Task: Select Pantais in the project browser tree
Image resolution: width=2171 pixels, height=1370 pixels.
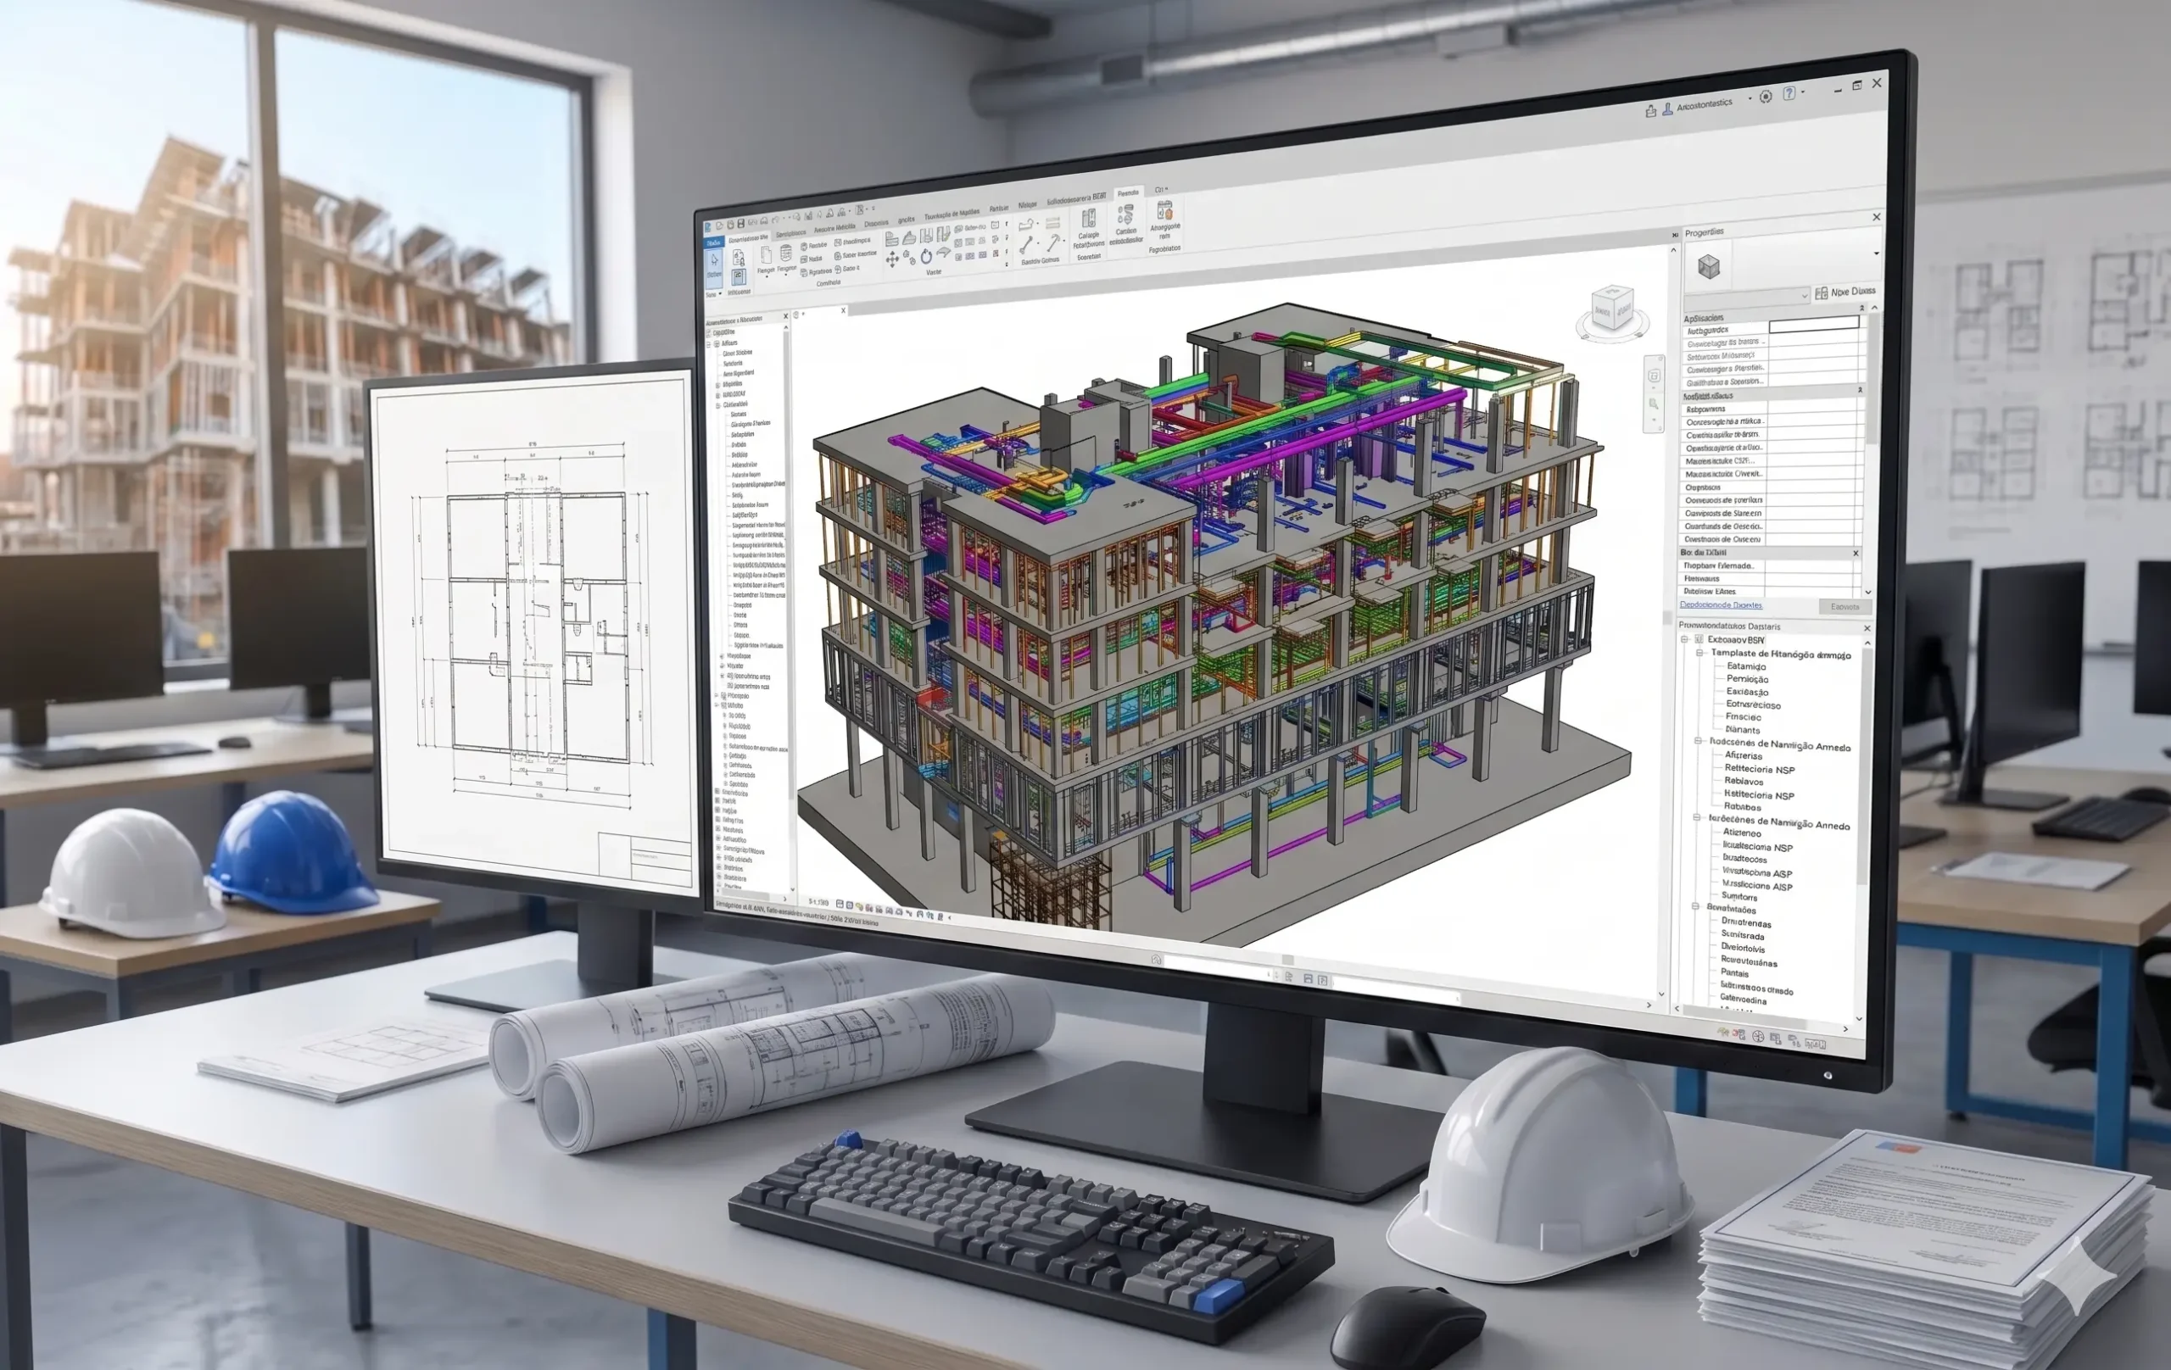Action: click(x=1734, y=973)
